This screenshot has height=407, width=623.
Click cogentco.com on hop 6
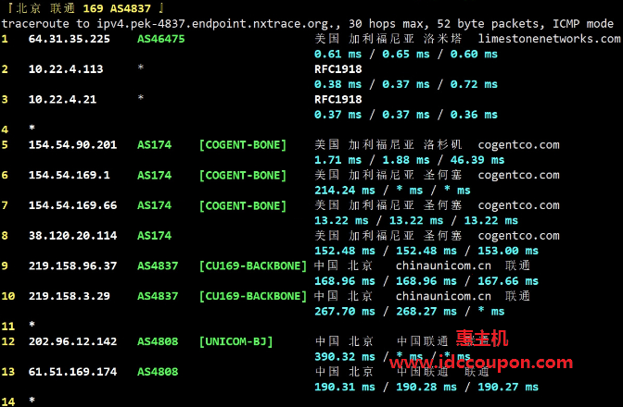click(518, 175)
